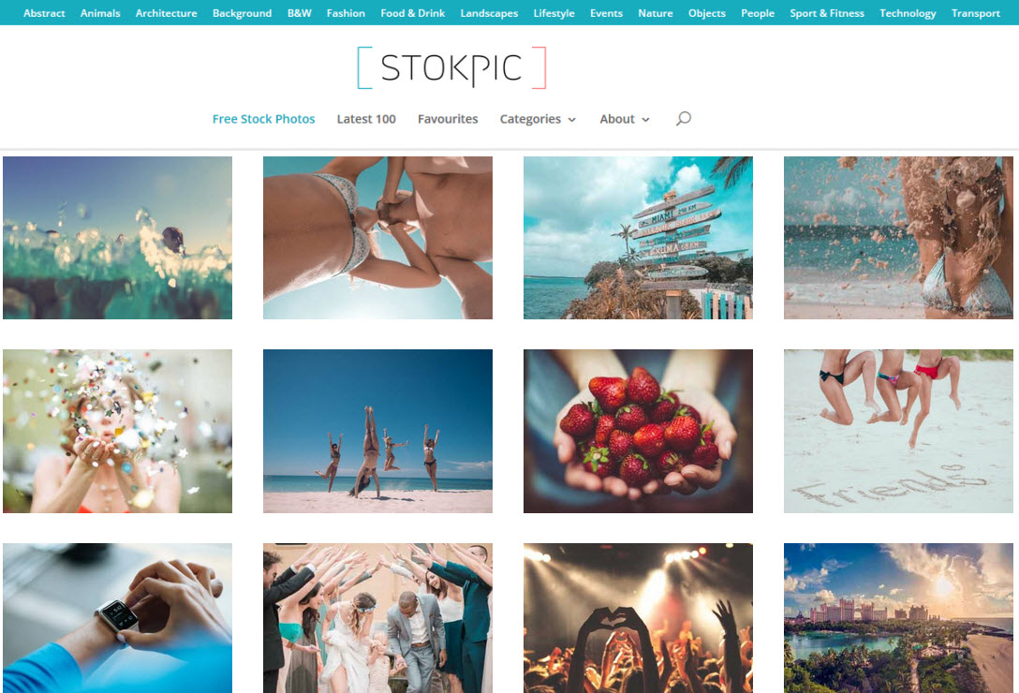The image size is (1019, 693).
Task: Open the resort aerial sunset photo
Action: [898, 618]
